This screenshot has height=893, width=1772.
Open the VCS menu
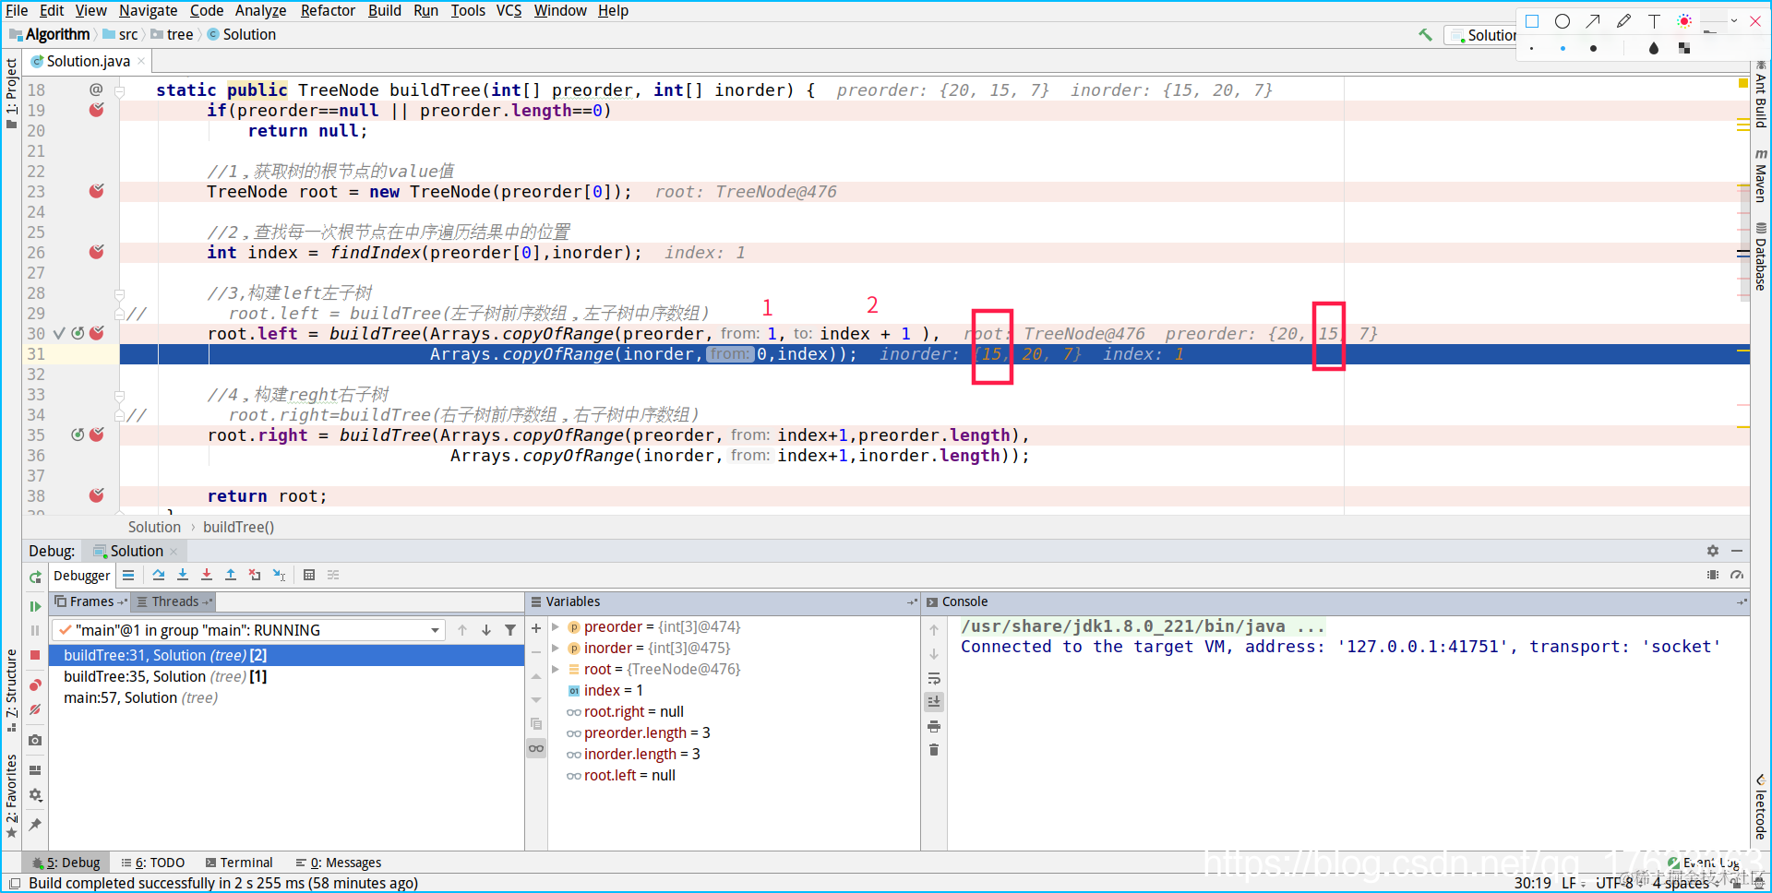(x=509, y=11)
